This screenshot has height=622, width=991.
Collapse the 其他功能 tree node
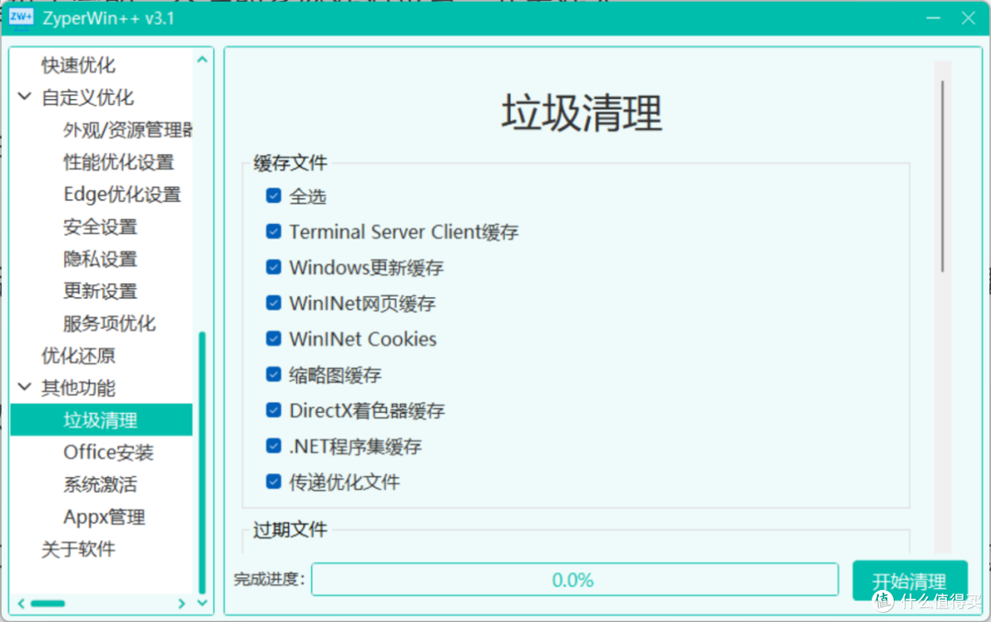pyautogui.click(x=25, y=387)
